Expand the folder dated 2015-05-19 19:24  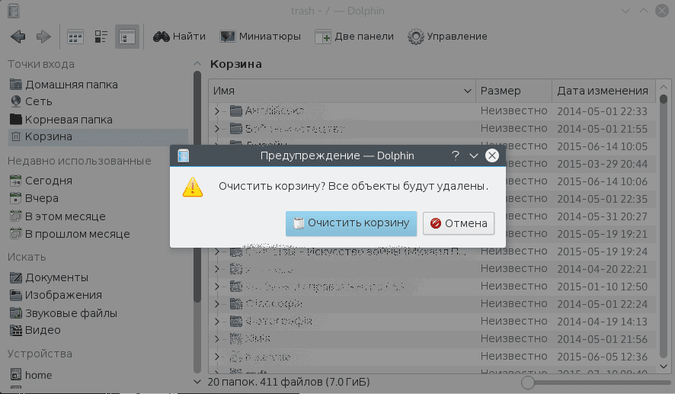[217, 251]
